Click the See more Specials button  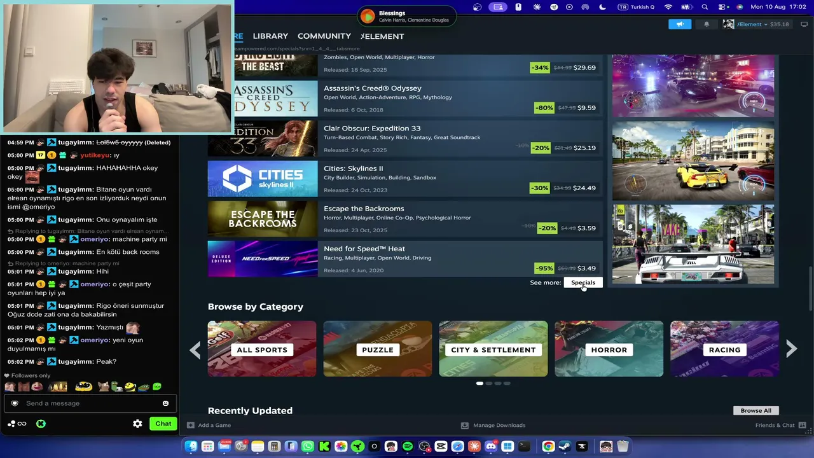pos(583,282)
